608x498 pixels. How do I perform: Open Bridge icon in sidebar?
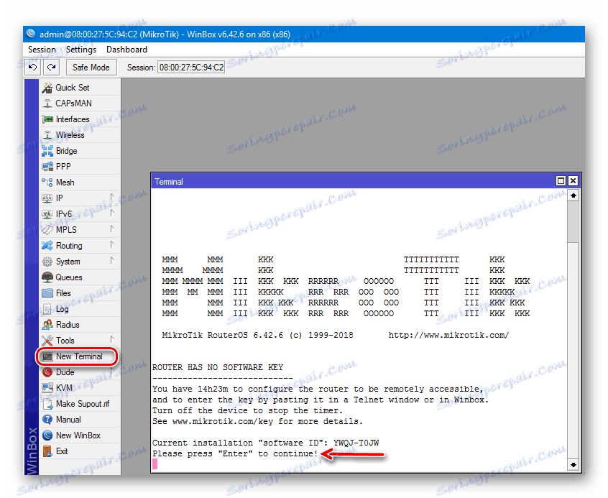[47, 151]
